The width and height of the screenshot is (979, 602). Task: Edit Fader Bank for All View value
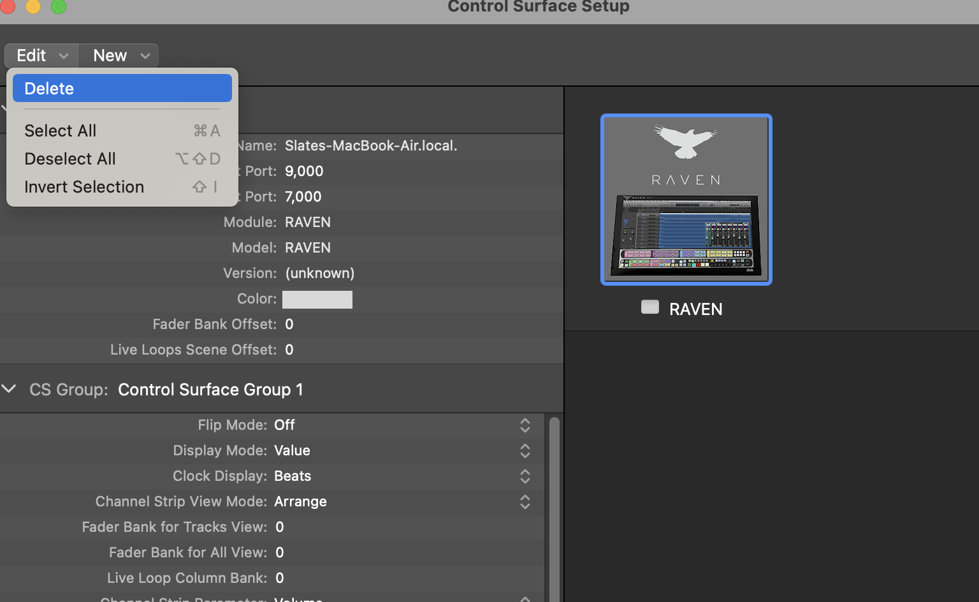pyautogui.click(x=280, y=553)
